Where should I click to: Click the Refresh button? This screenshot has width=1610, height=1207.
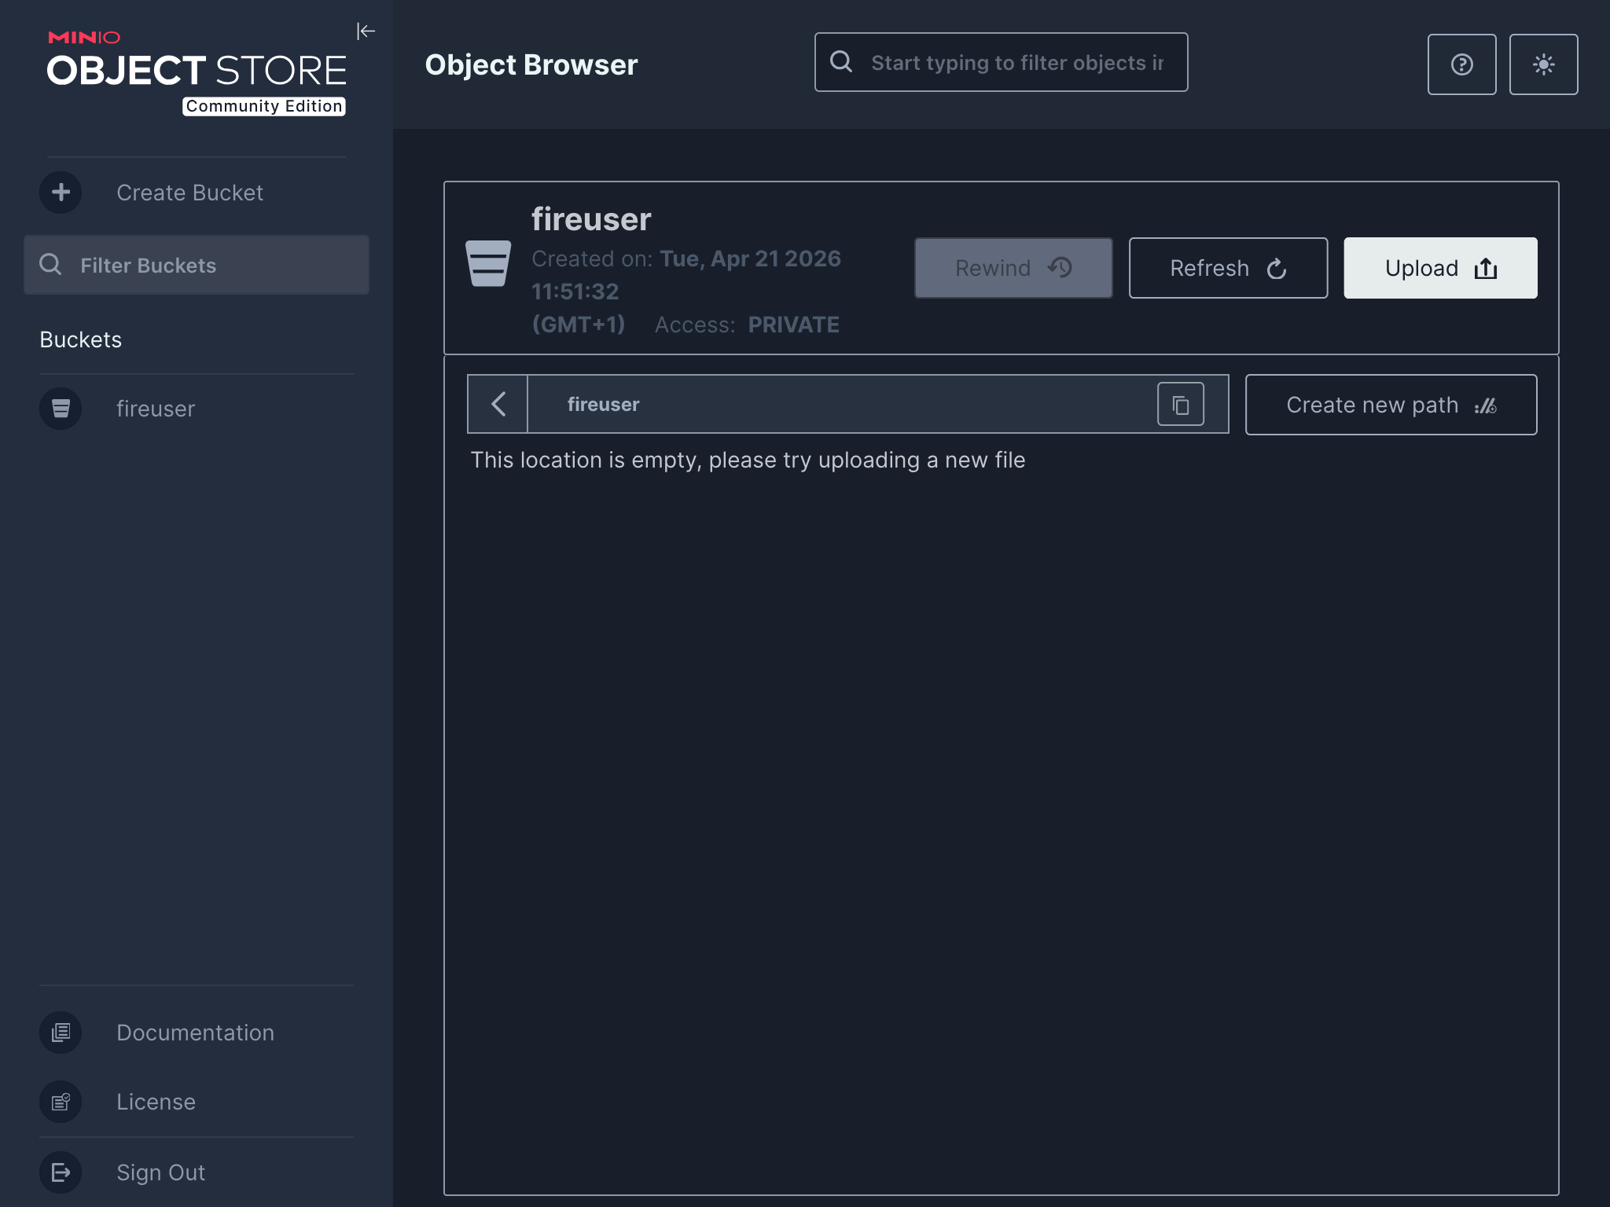[1228, 268]
